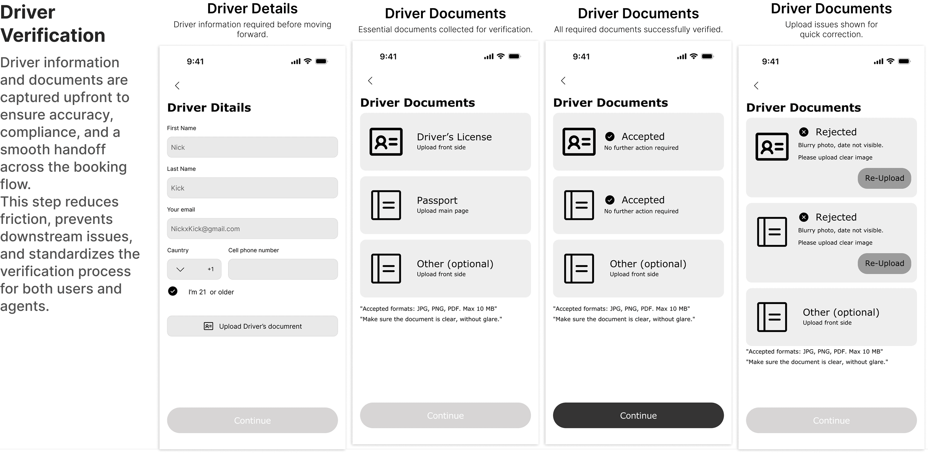Image resolution: width=928 pixels, height=453 pixels.
Task: Click the Cell phone number input field
Action: [x=283, y=269]
